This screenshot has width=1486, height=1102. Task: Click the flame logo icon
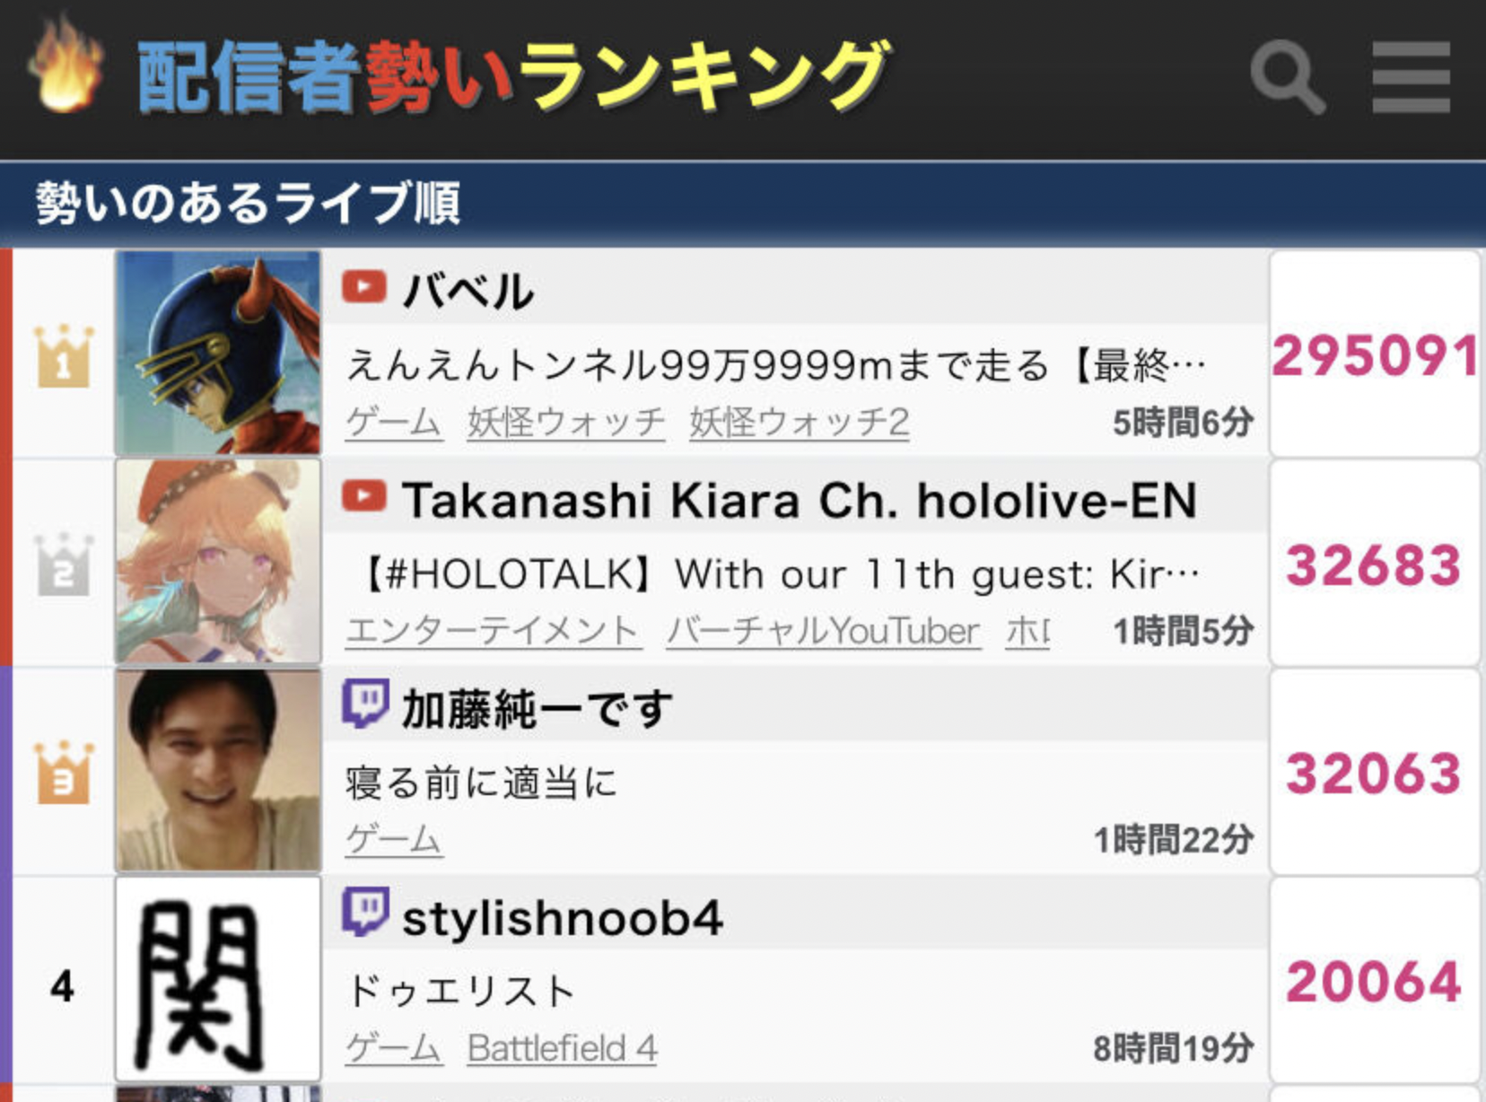tap(65, 65)
